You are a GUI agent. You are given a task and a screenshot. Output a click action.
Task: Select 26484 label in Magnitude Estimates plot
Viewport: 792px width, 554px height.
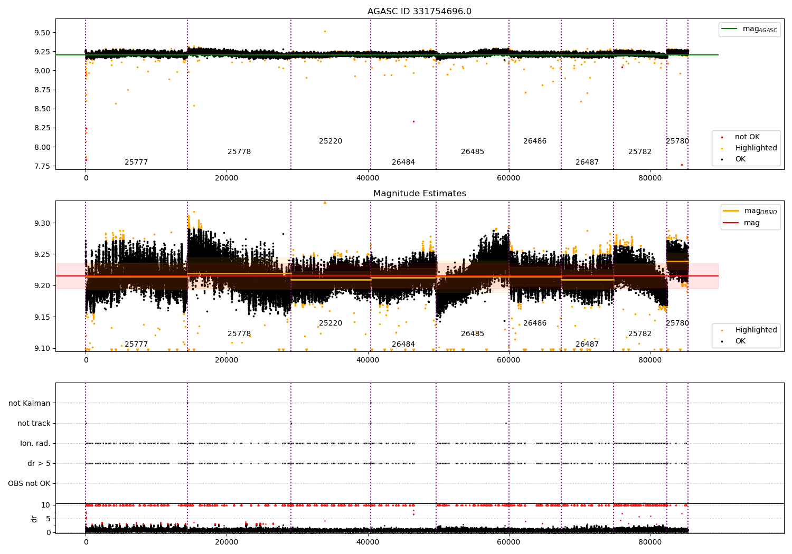pyautogui.click(x=403, y=345)
